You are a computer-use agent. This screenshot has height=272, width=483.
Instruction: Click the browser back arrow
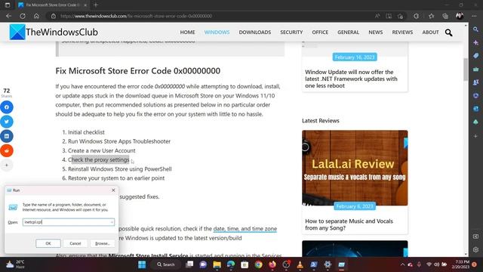(x=8, y=16)
